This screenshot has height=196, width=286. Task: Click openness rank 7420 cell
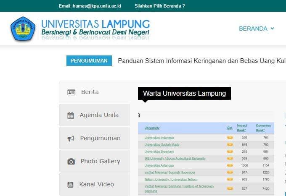click(x=266, y=189)
